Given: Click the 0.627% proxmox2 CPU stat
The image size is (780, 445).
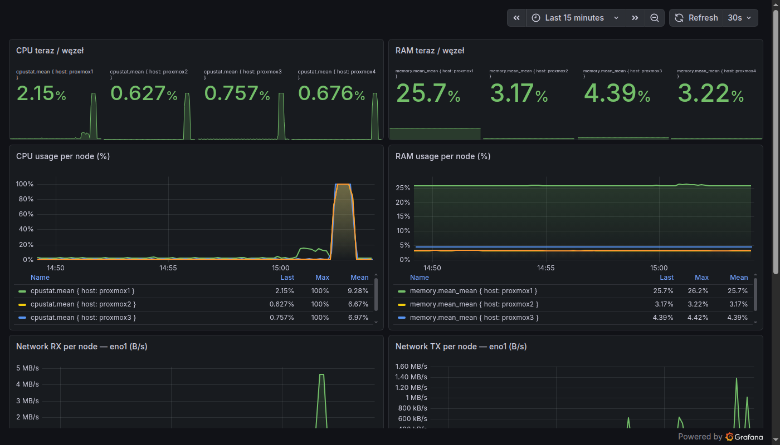Looking at the screenshot, I should 144,94.
